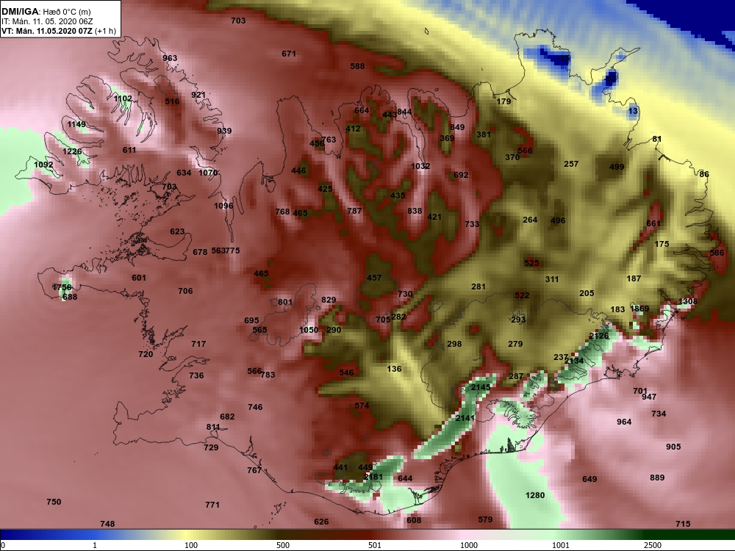Click the map value '787'
This screenshot has width=735, height=551.
click(x=354, y=211)
